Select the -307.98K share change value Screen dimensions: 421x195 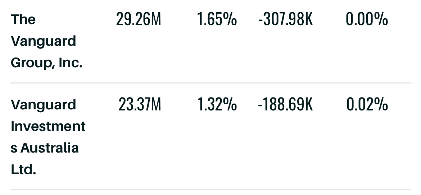(x=286, y=19)
